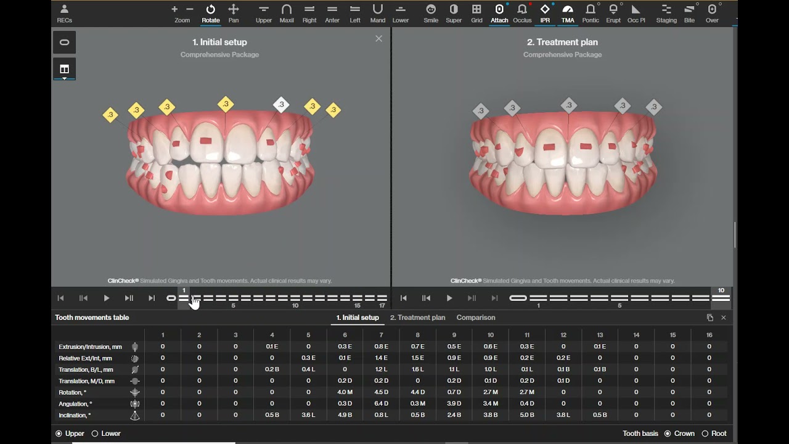The height and width of the screenshot is (444, 789).
Task: Play the Initial setup animation
Action: click(106, 298)
